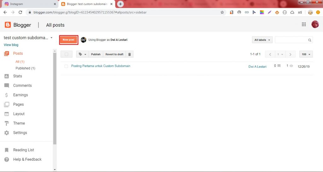The width and height of the screenshot is (323, 172).
Task: Click the Reading List bookmark icon
Action: (x=7, y=150)
